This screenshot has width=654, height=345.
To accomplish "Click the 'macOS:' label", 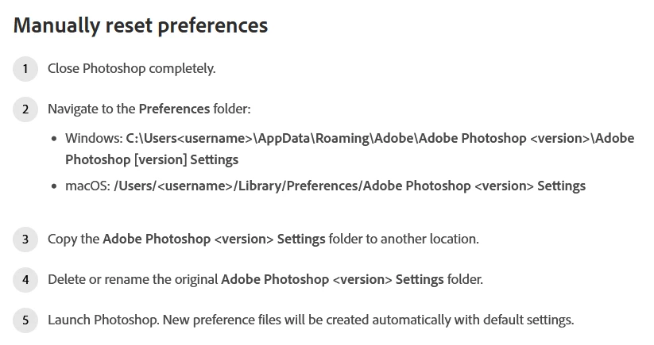I will coord(87,186).
